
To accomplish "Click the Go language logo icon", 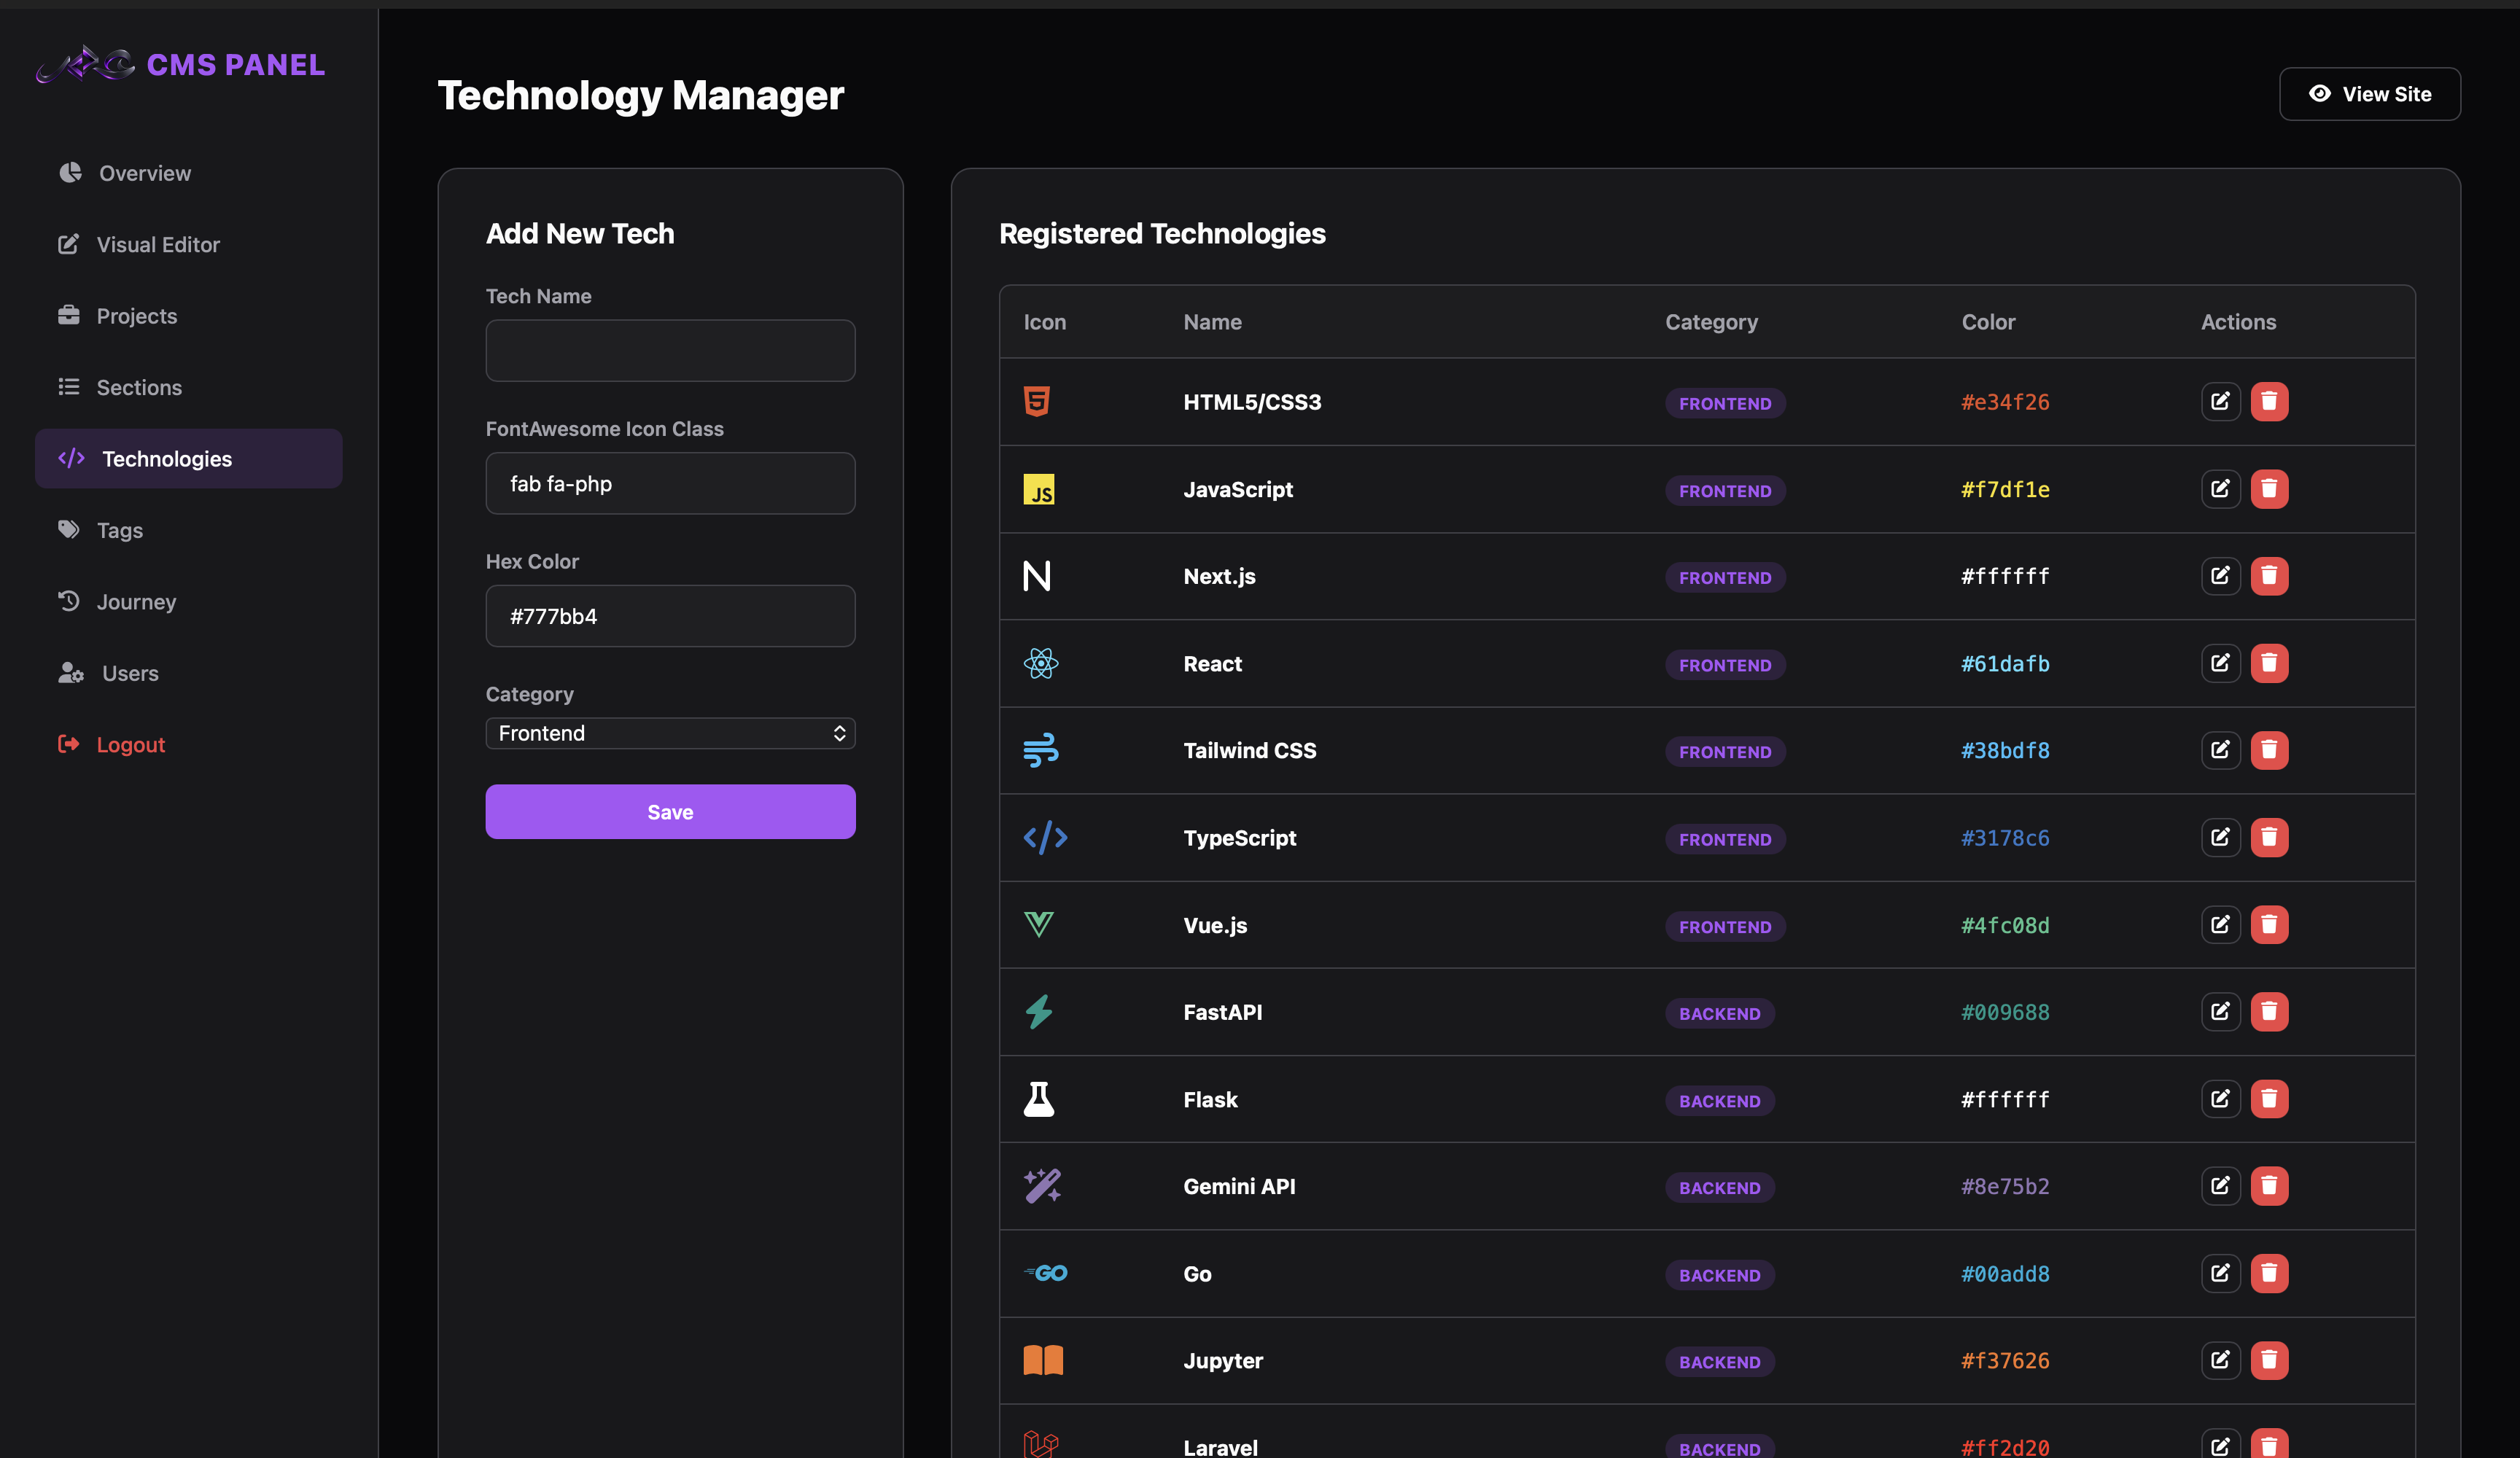I will pos(1045,1272).
